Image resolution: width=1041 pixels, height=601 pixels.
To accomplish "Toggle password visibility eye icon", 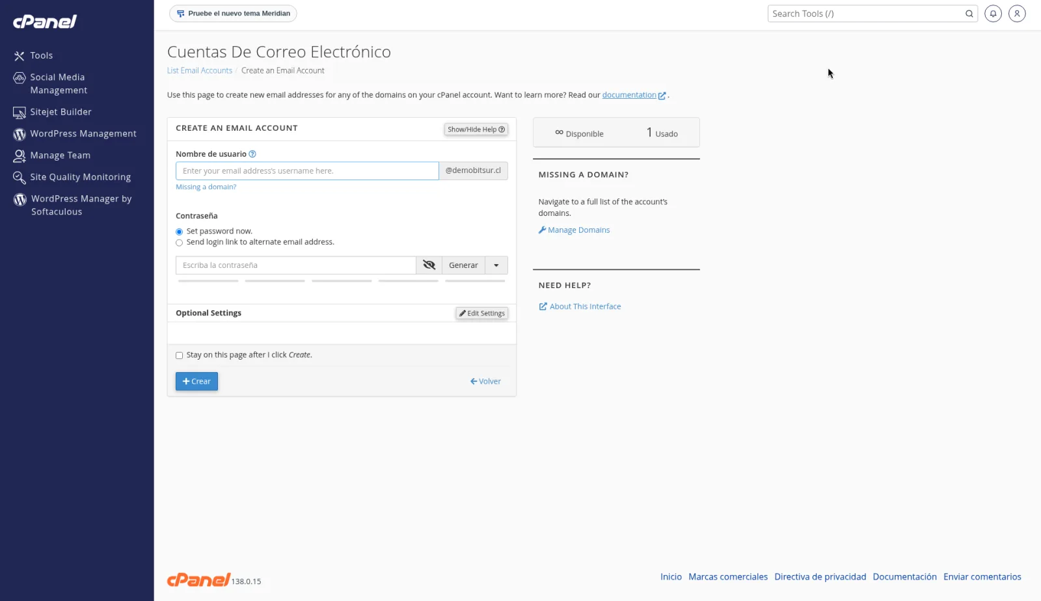I will (429, 265).
